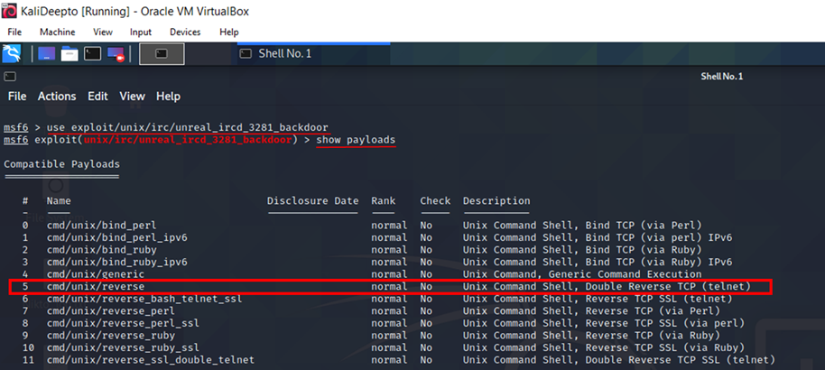
Task: Click description 'Bind TCP (via Perl)' of row 0
Action: click(644, 226)
